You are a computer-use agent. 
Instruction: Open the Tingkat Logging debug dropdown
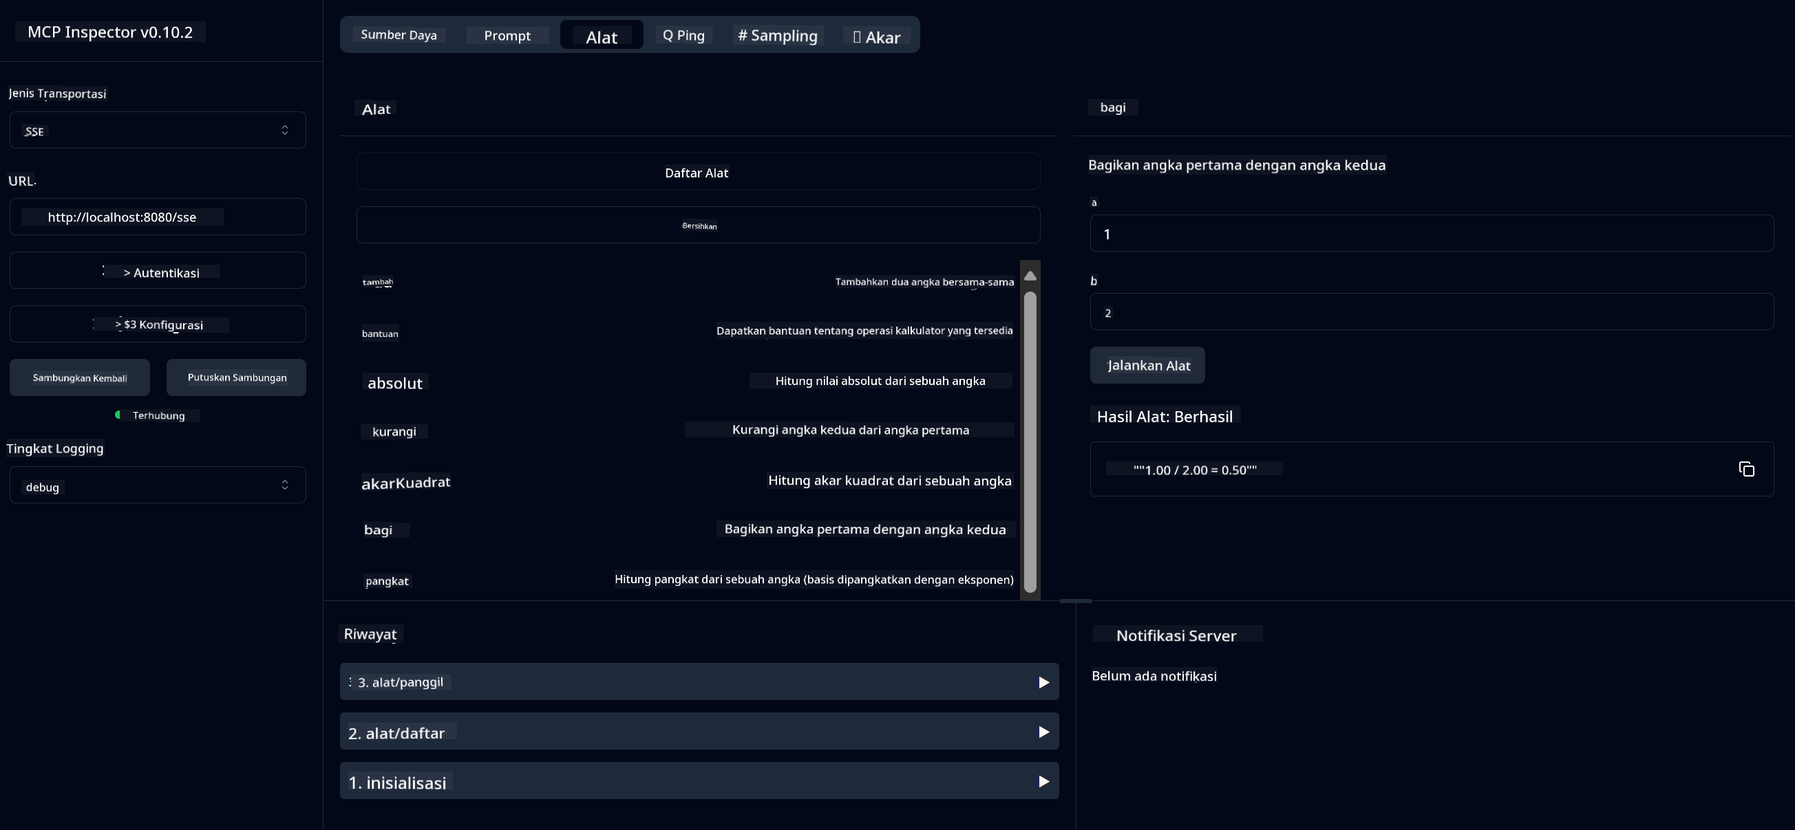tap(158, 485)
